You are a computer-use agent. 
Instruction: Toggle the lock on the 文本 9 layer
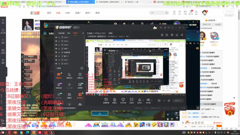coord(59,37)
